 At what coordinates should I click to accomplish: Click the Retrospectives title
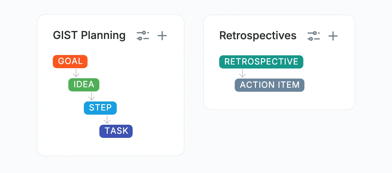[x=258, y=36]
